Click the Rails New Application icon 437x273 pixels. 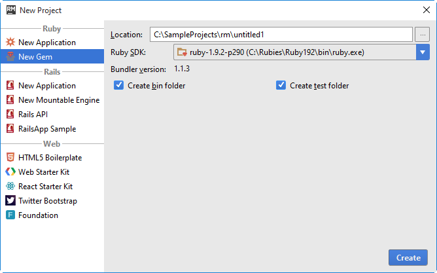[x=10, y=85]
